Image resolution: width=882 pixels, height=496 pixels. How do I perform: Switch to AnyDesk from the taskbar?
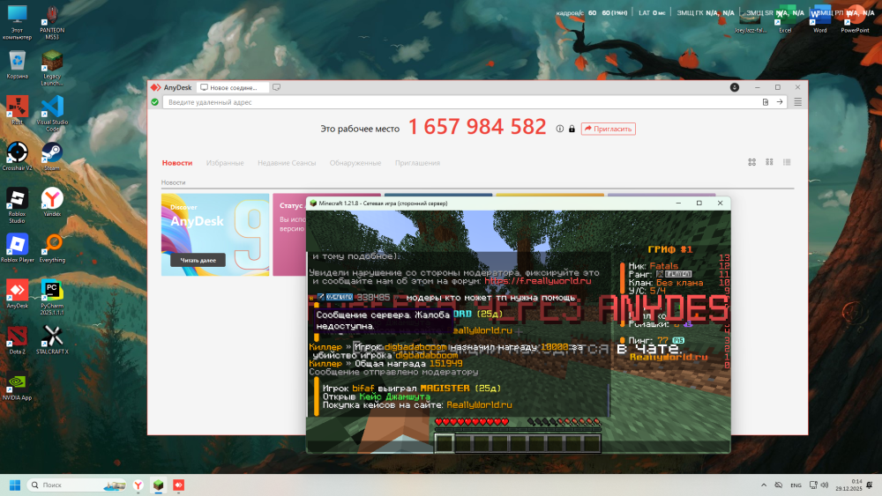(x=178, y=485)
